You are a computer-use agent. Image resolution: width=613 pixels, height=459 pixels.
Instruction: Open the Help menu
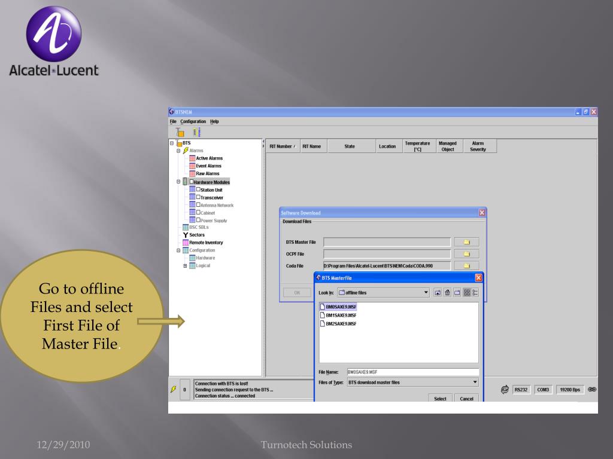click(215, 121)
